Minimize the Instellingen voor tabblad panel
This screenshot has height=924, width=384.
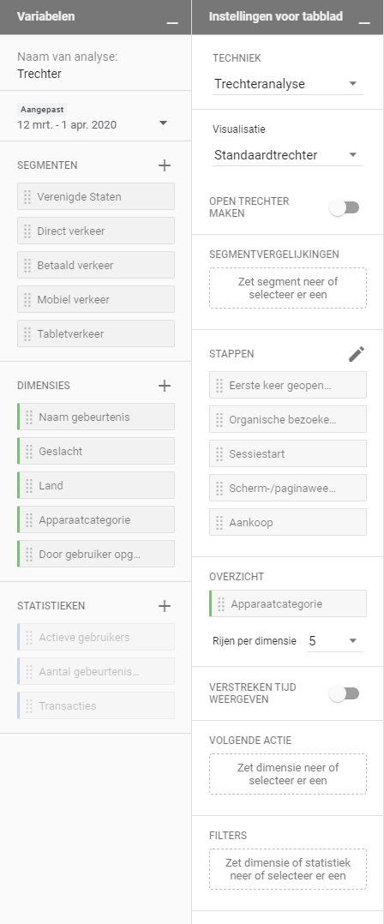364,18
